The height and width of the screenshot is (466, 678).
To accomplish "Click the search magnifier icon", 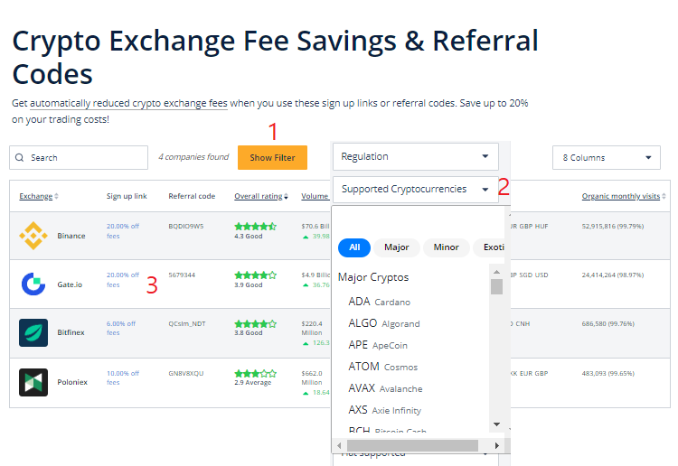I will point(19,158).
